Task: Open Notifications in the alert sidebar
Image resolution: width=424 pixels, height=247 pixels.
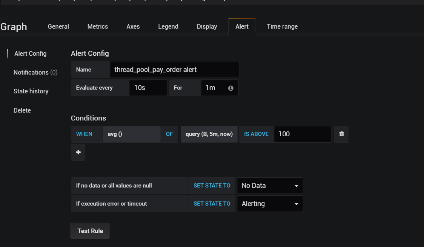Action: (x=35, y=72)
